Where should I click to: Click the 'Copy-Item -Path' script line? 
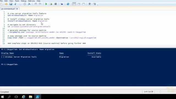[x=52, y=38]
